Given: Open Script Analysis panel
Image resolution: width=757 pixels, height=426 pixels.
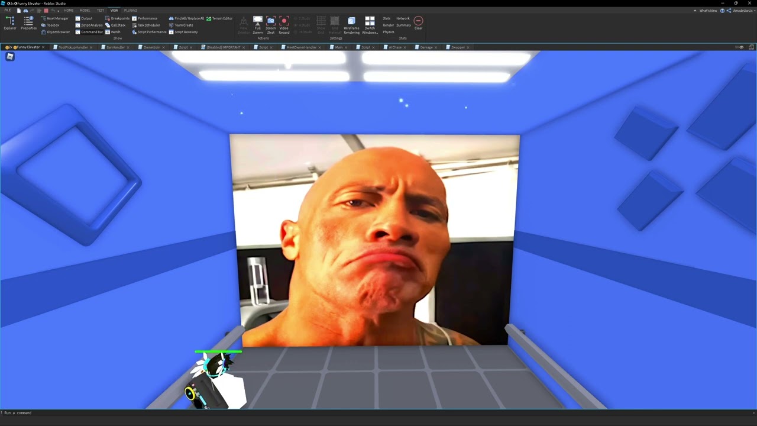Looking at the screenshot, I should (89, 25).
